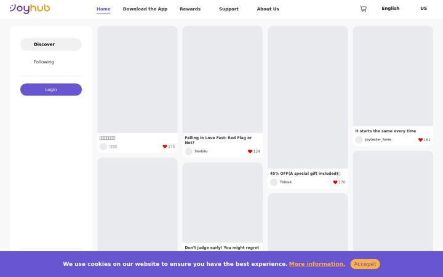Open the US region selector

click(423, 8)
